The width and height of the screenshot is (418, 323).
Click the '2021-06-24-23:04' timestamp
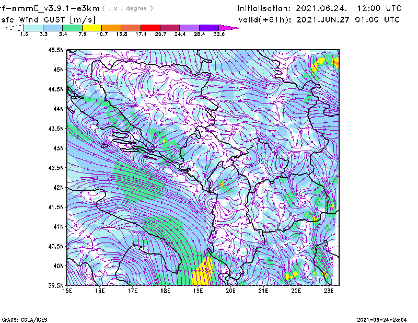[382, 320]
